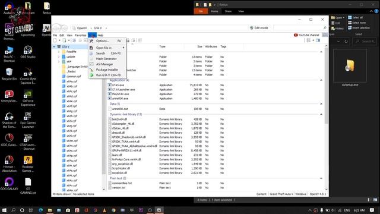Open View tab in Redux Explorer window
Viewport: 380px width, 214px height.
[241, 11]
